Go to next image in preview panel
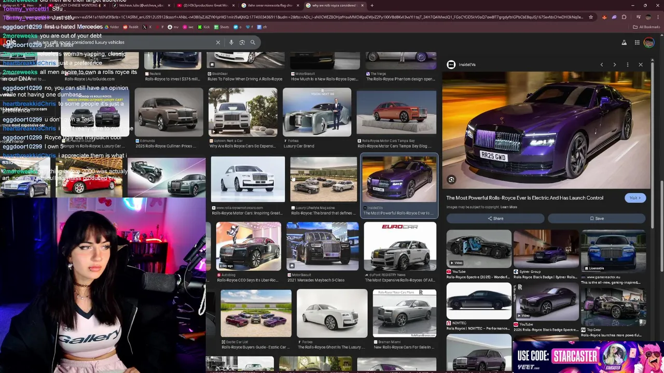The height and width of the screenshot is (373, 664). (615, 65)
